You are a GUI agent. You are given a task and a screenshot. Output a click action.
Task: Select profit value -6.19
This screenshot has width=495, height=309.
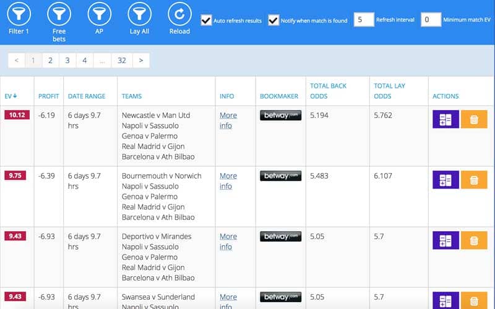[46, 115]
